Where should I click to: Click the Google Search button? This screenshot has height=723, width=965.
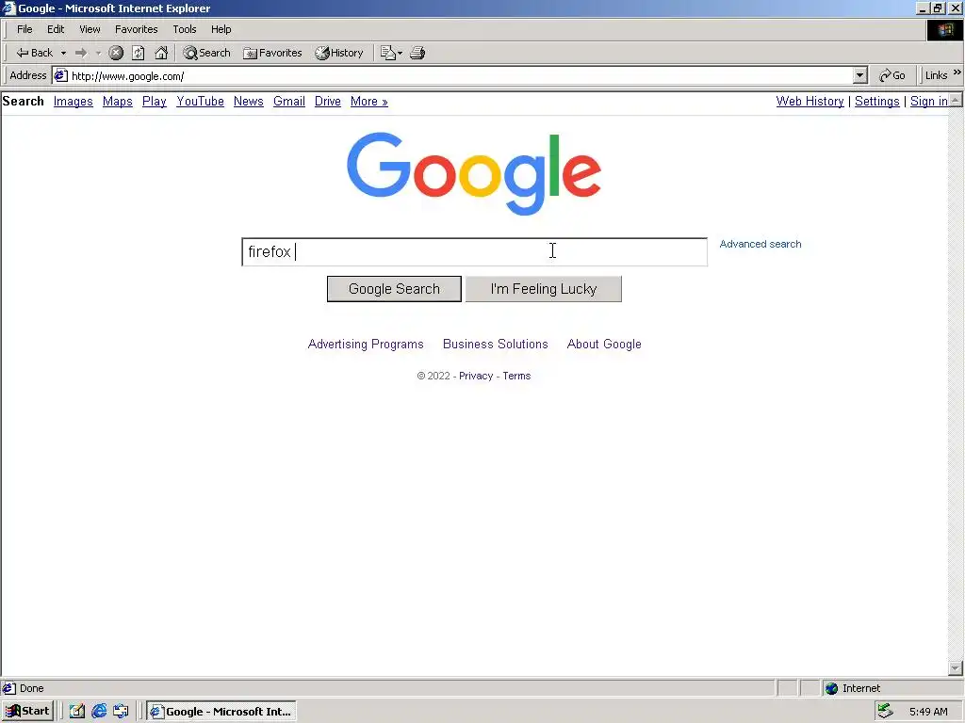tap(394, 289)
